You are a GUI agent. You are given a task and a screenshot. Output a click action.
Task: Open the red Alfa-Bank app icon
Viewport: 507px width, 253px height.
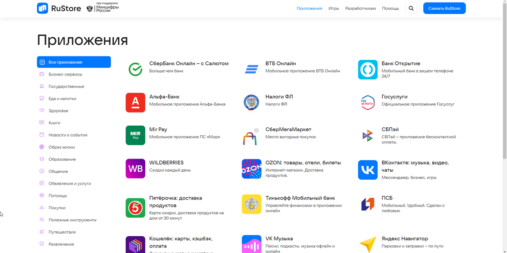point(135,102)
